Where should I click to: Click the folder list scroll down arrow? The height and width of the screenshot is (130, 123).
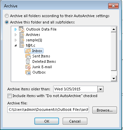tap(114, 78)
